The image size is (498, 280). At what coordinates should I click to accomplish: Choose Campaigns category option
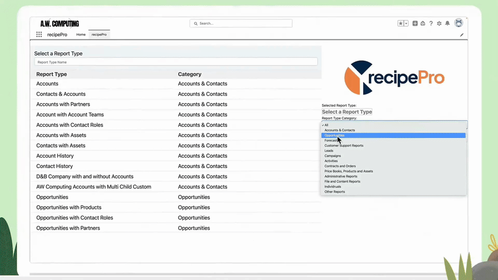point(393,156)
